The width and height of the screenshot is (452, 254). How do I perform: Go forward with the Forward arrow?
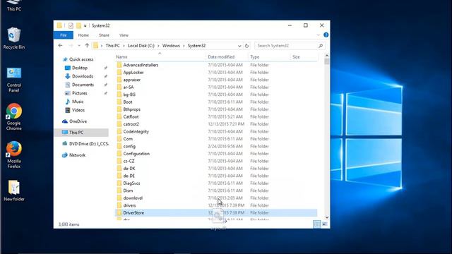point(71,45)
